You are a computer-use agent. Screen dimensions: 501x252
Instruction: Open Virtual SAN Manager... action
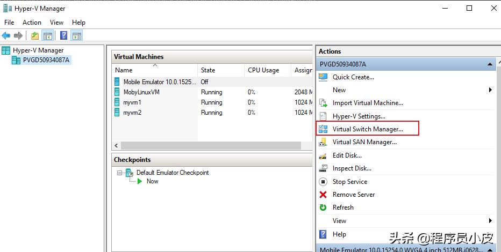(364, 142)
